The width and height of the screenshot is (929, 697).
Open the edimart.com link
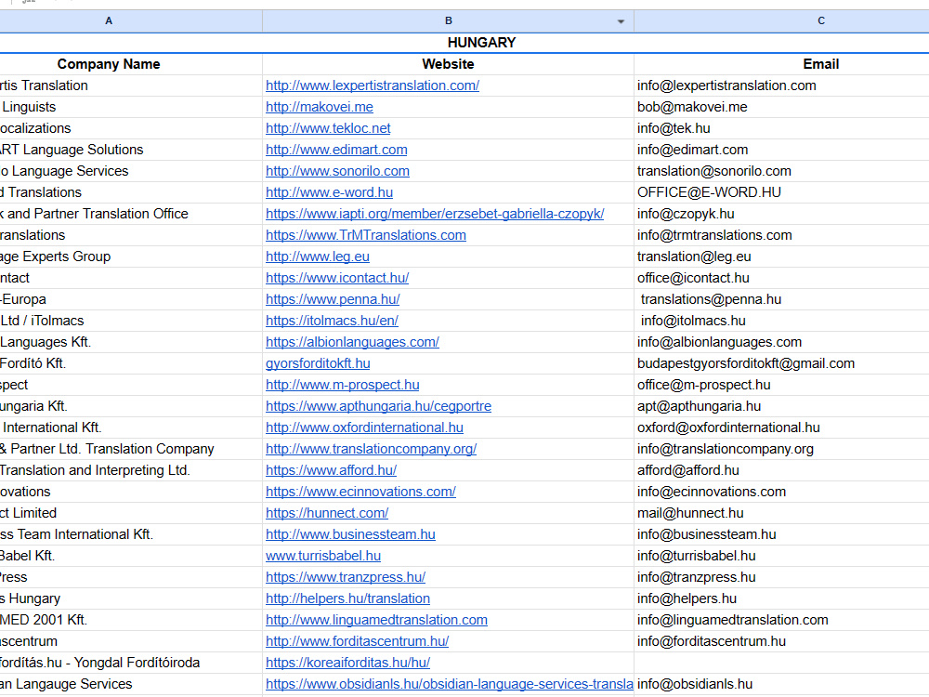[x=336, y=150]
